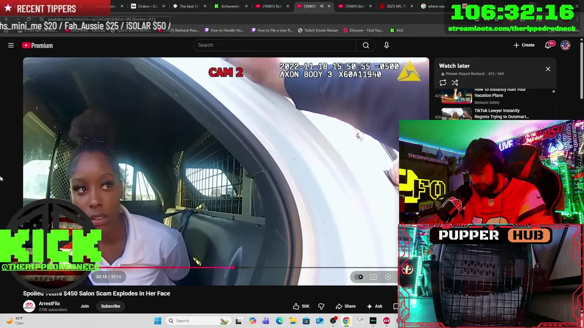This screenshot has width=584, height=328.
Task: Open the Kick bookmark
Action: coord(396,30)
